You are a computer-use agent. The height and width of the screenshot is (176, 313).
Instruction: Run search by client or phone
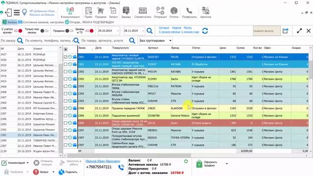[76, 41]
